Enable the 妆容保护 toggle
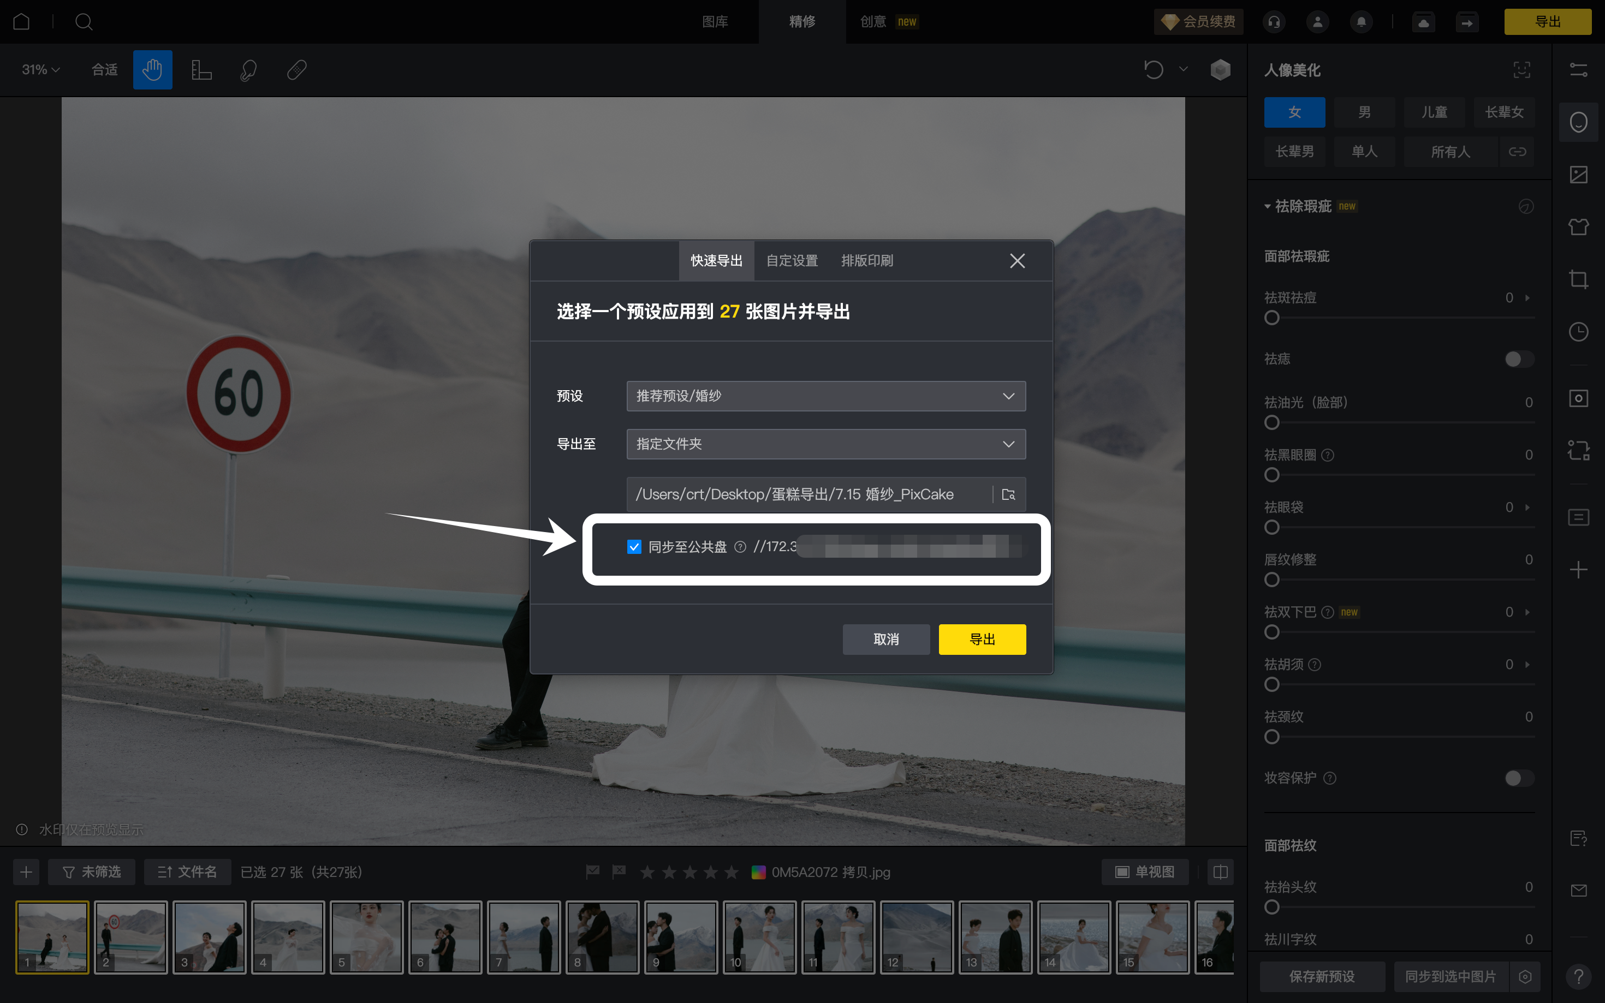Screen dimensions: 1605x1003 [x=1518, y=778]
